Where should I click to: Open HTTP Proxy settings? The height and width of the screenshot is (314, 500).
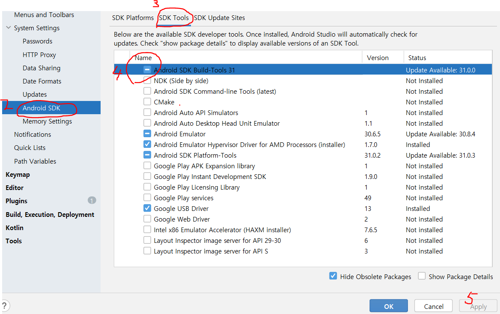[39, 55]
